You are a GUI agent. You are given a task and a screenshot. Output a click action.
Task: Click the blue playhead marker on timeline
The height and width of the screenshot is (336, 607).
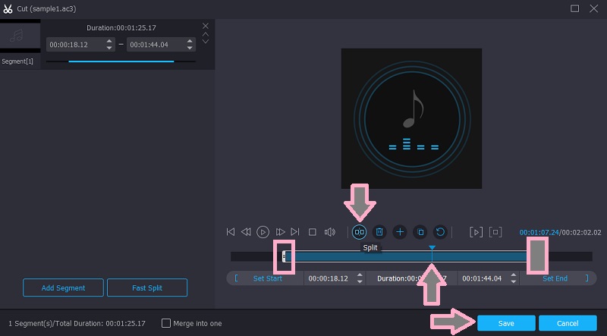click(432, 248)
